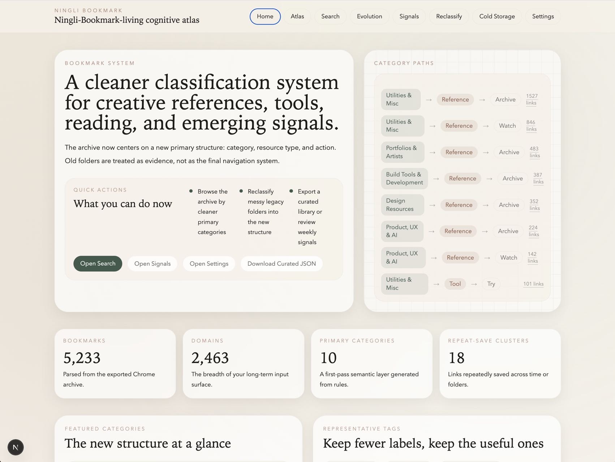Image resolution: width=615 pixels, height=462 pixels.
Task: Click "The new structure at a glance" heading
Action: pos(148,443)
